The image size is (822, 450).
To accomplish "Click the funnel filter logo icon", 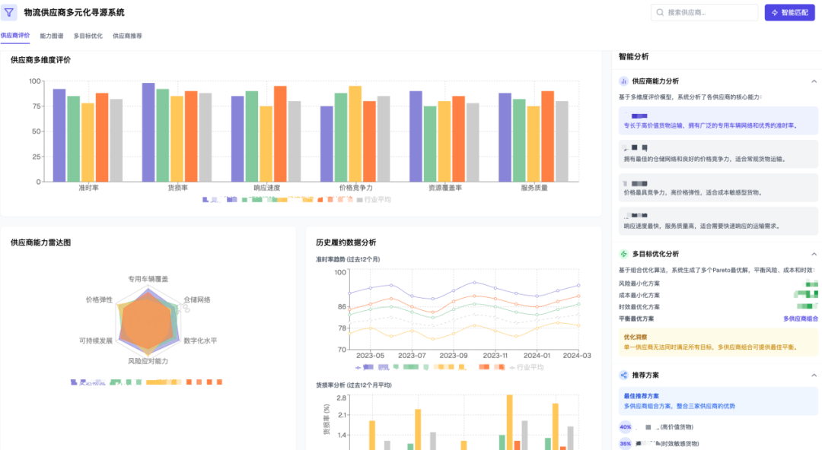I will pyautogui.click(x=9, y=12).
